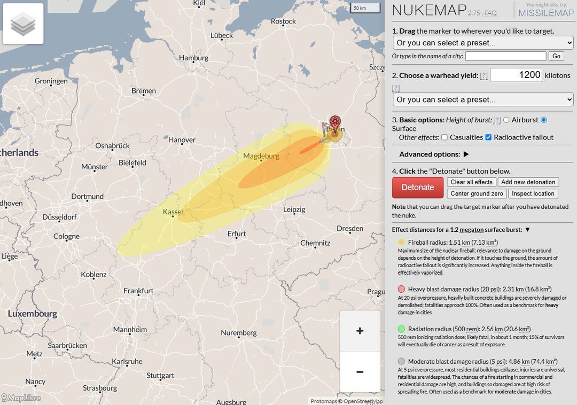577x405 pixels.
Task: Click the Magdeburg label on the map
Action: tap(261, 156)
